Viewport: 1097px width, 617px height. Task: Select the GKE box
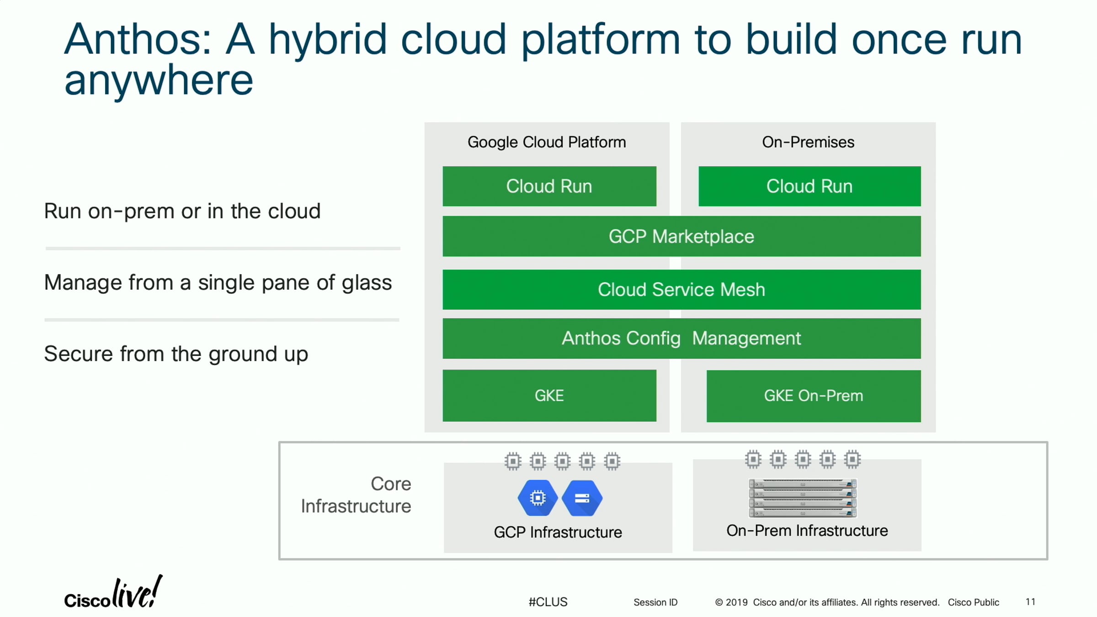coord(549,396)
